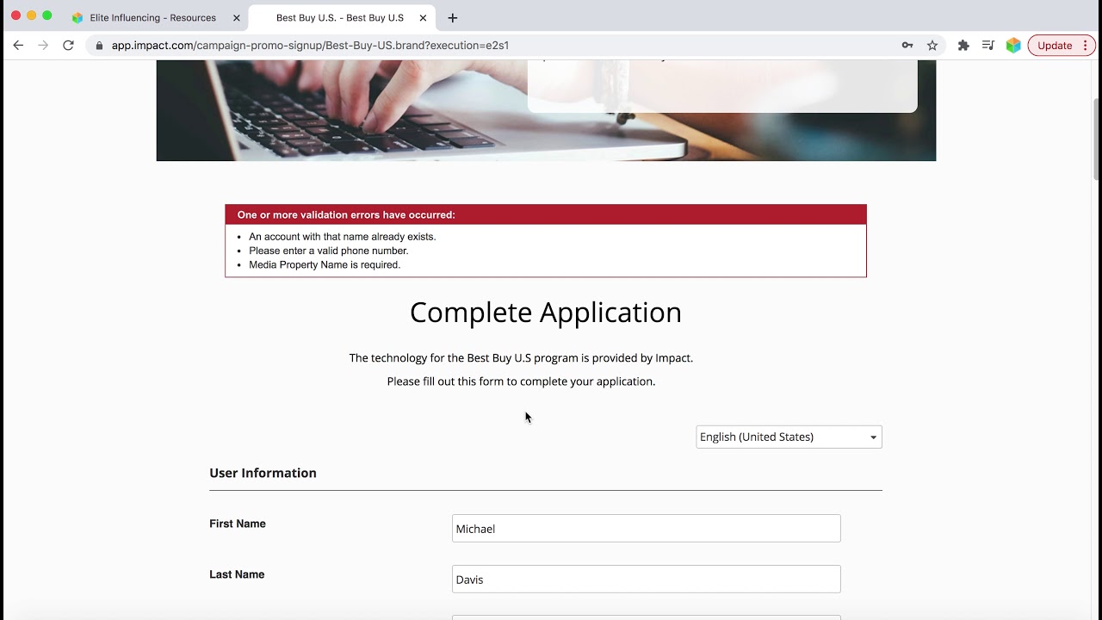The width and height of the screenshot is (1102, 620).
Task: Click the red validation errors header bar
Action: [546, 214]
